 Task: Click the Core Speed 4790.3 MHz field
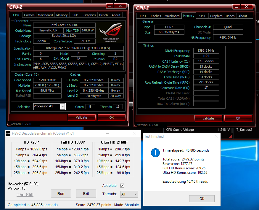click(x=47, y=80)
